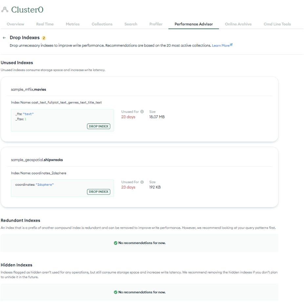Click DROP INDEX for the movies collection

(x=99, y=126)
